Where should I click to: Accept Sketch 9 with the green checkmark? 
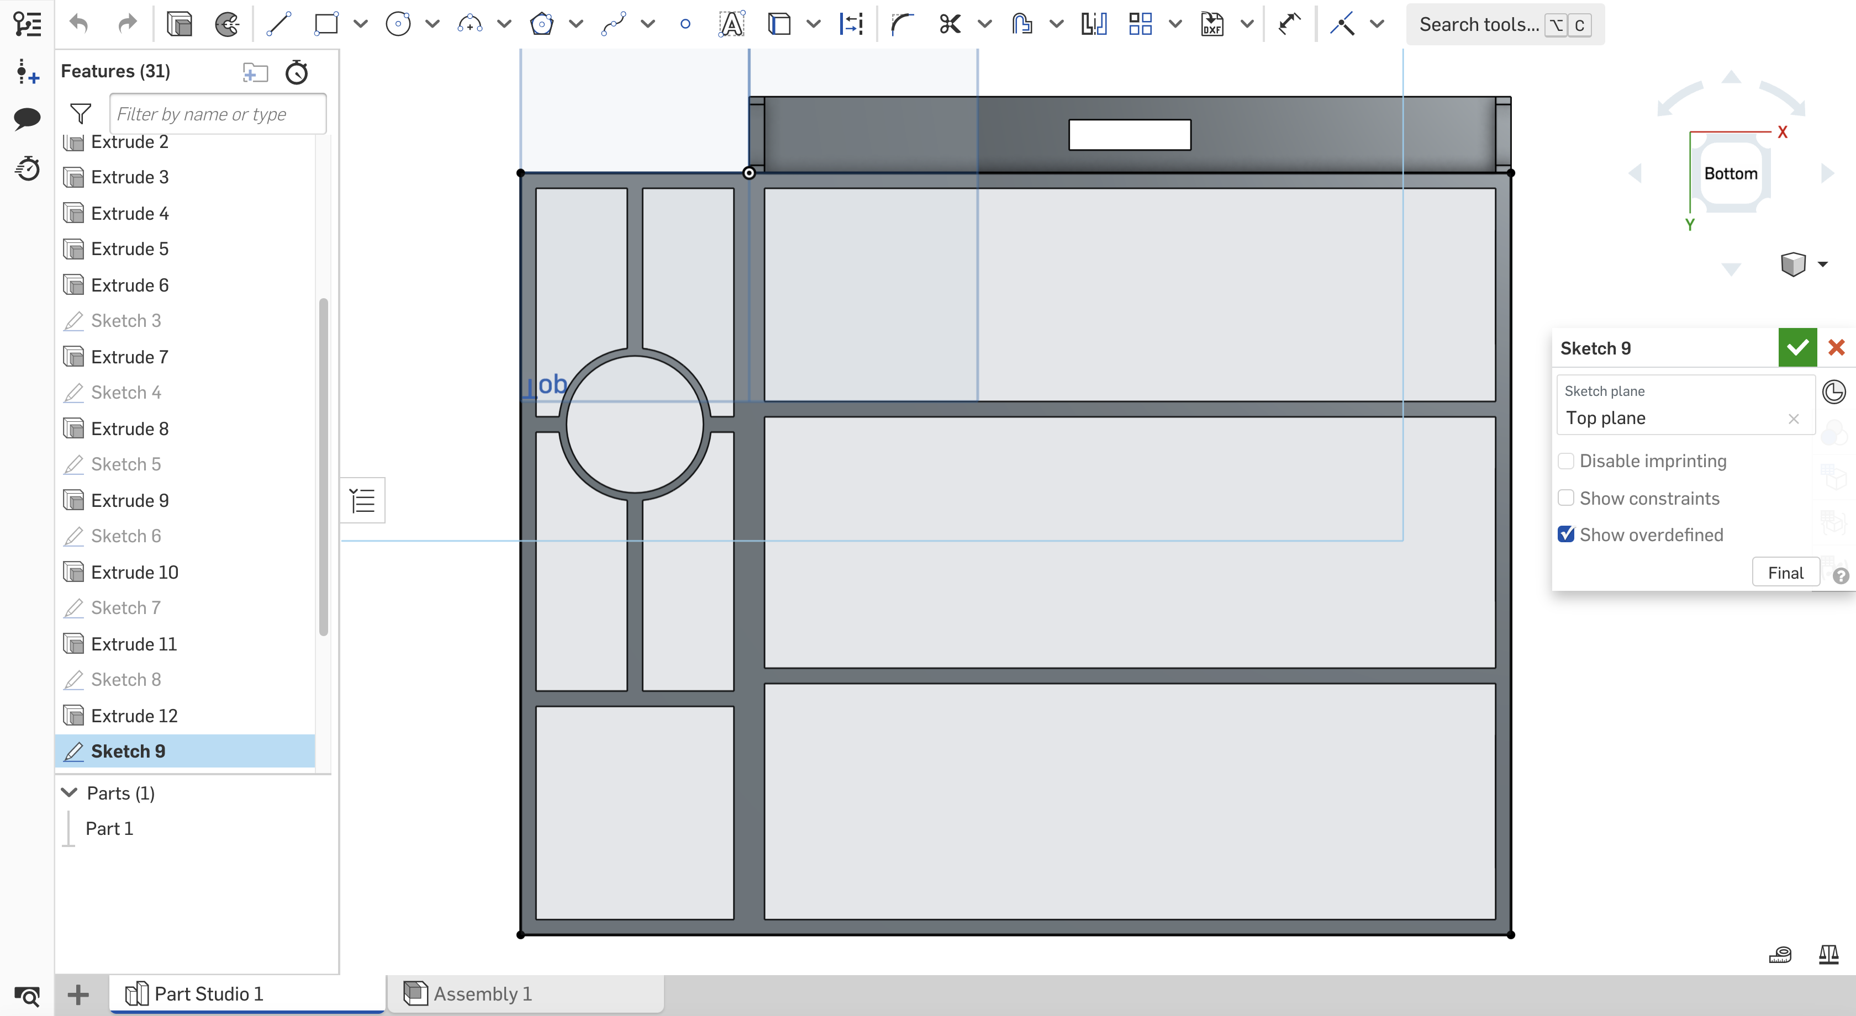(x=1797, y=347)
